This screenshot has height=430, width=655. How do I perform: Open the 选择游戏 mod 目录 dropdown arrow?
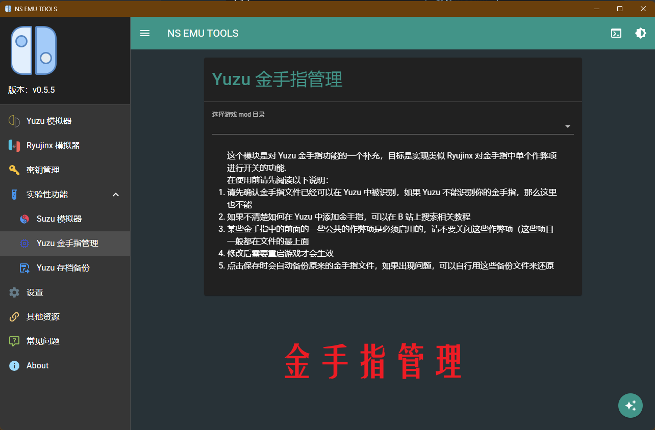568,126
